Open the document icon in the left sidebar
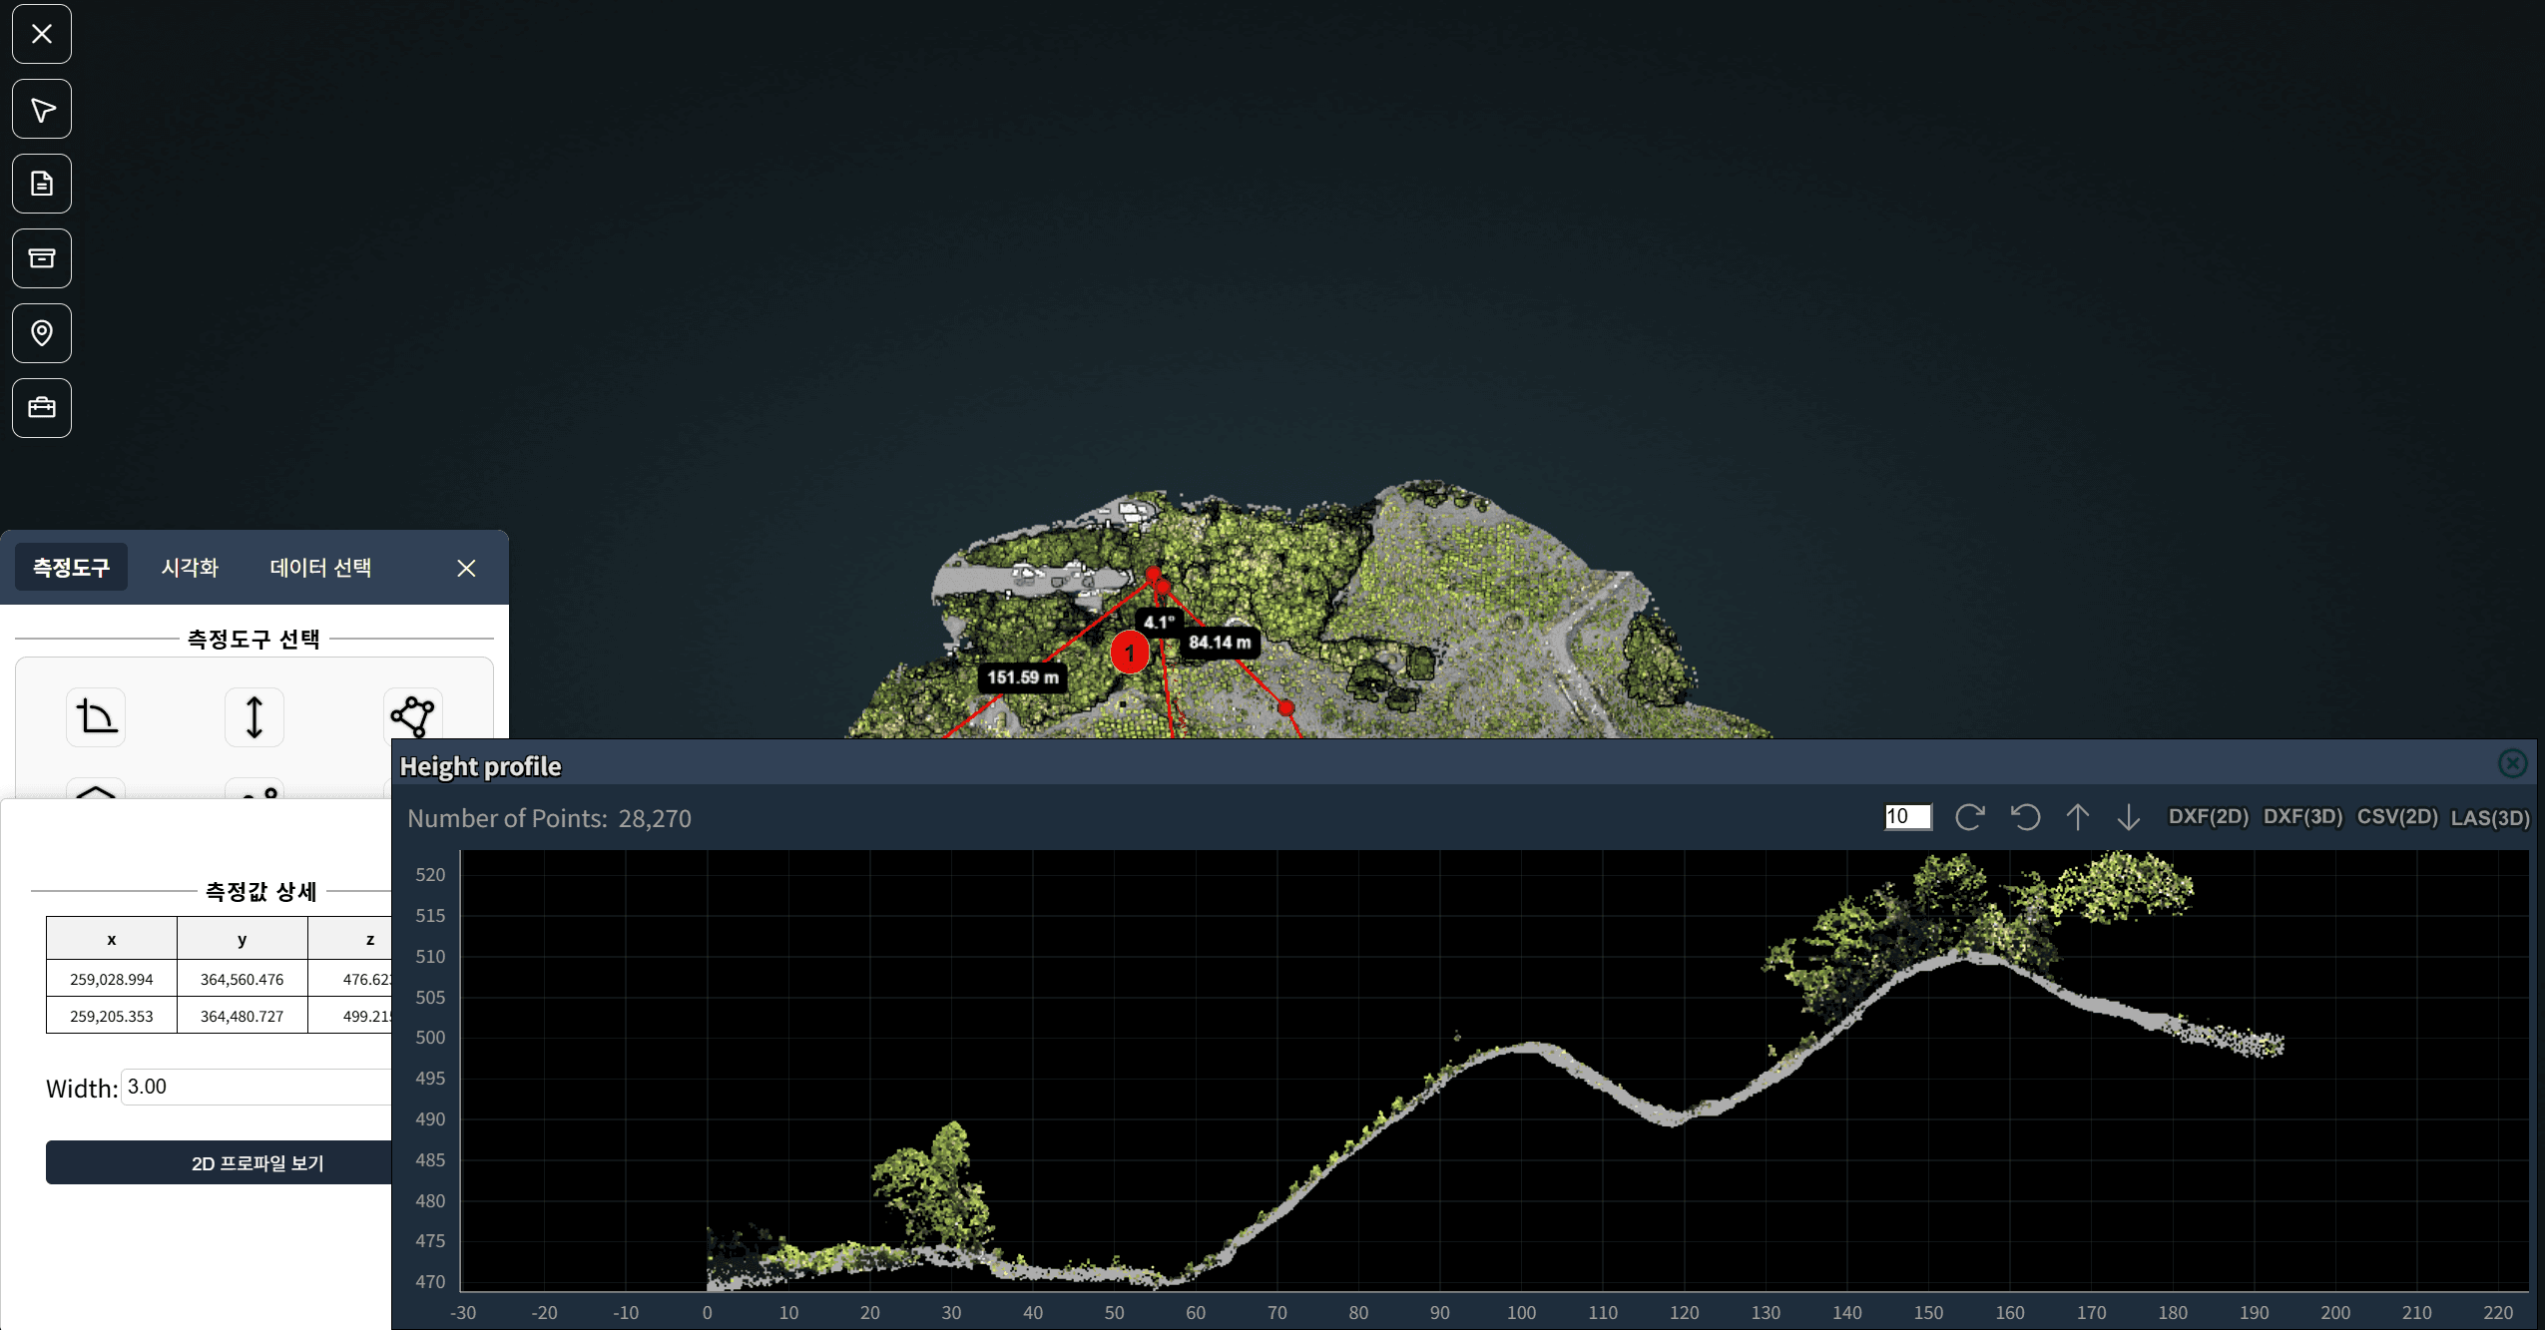2545x1330 pixels. click(x=42, y=184)
